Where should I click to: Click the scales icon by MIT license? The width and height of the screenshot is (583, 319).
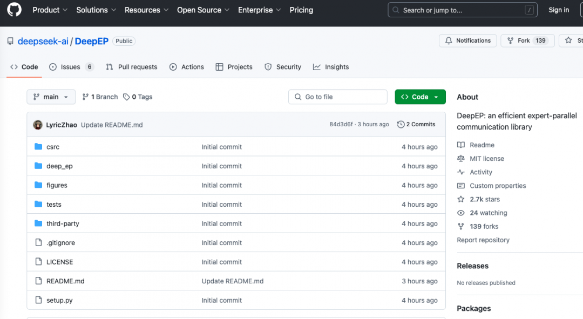pyautogui.click(x=460, y=158)
